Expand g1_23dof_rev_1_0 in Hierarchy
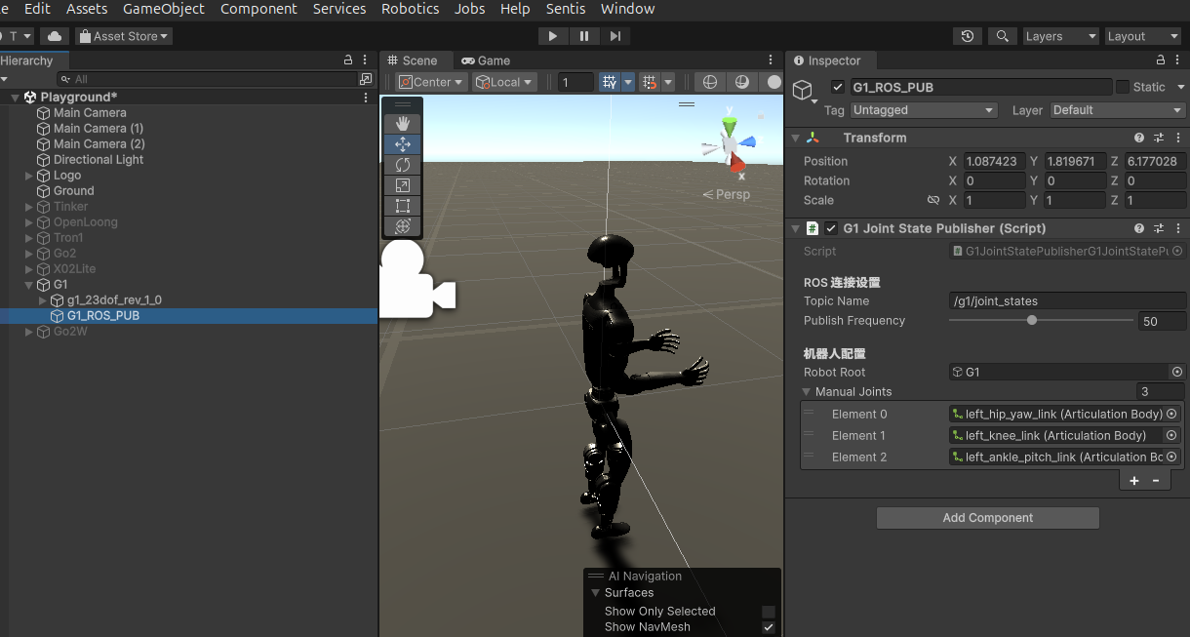 tap(42, 300)
